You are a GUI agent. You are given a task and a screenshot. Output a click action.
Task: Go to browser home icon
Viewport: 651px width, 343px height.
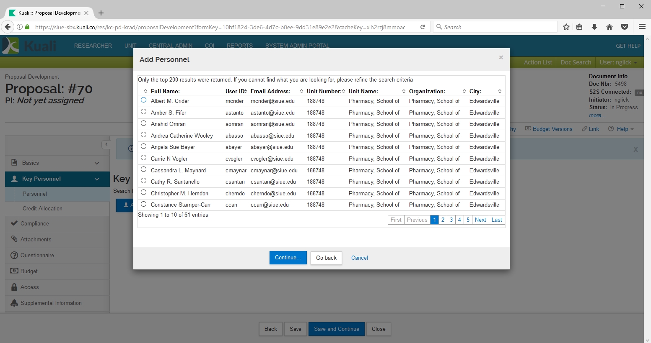pos(610,27)
